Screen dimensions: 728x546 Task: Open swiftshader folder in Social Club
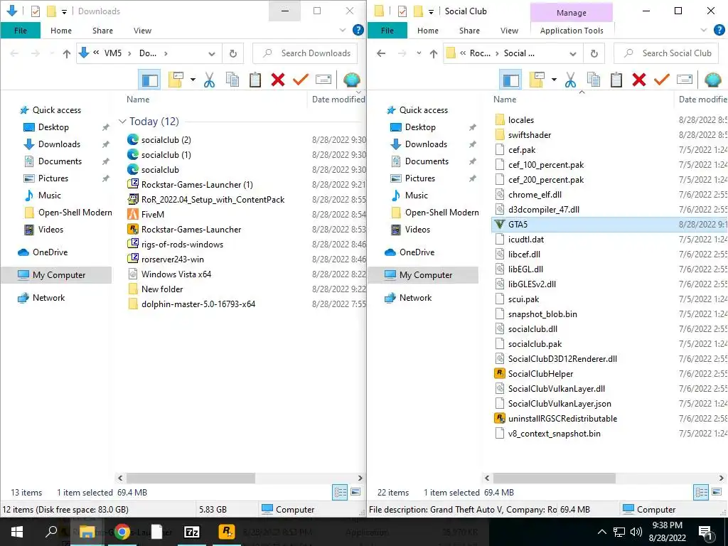click(529, 135)
